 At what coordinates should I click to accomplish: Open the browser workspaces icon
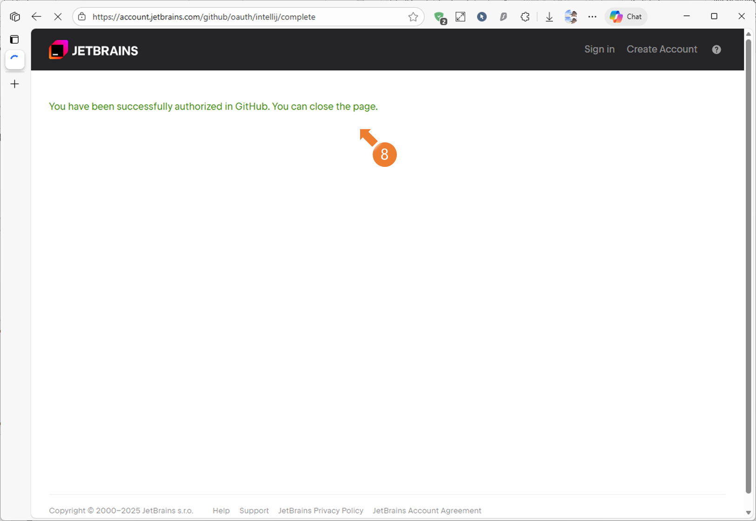(14, 17)
